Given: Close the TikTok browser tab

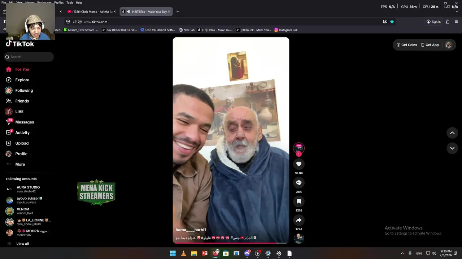Looking at the screenshot, I should coord(169,12).
